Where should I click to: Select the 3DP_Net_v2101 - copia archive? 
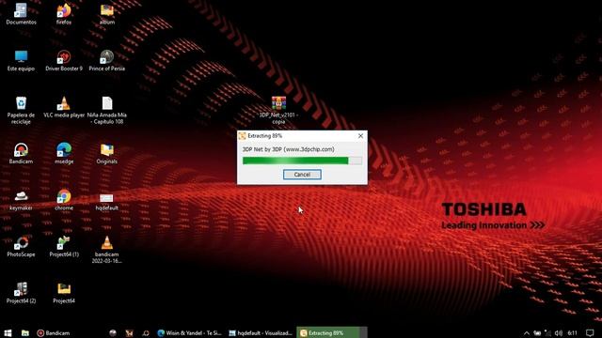278,111
